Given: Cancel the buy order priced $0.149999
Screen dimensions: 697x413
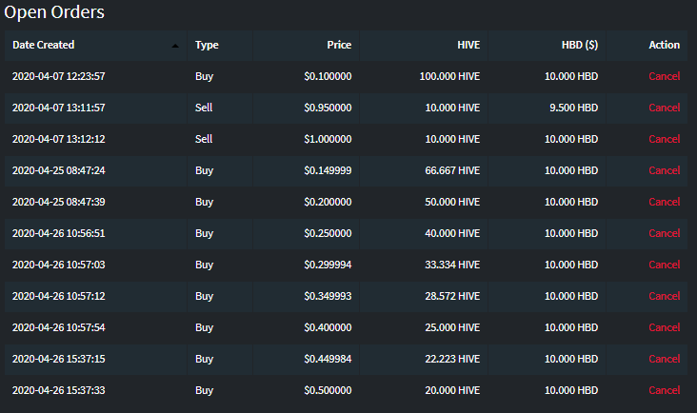Looking at the screenshot, I should tap(664, 170).
